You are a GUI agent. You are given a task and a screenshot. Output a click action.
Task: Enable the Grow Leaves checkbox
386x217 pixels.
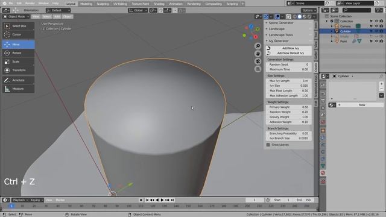tap(268, 145)
